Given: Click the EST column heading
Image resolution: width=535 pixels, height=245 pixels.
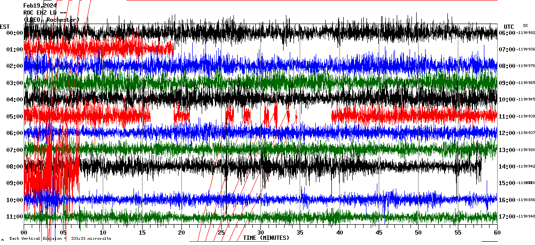Looking at the screenshot, I should 5,26.
